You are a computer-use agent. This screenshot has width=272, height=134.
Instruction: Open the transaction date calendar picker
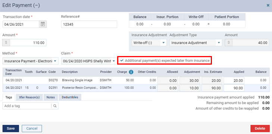coord(43,24)
